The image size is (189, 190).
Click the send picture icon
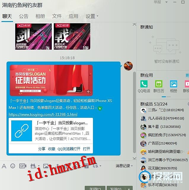[46, 166]
